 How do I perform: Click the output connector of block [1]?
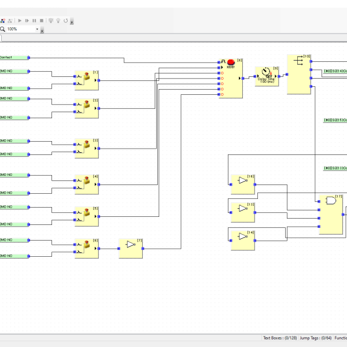coord(99,80)
